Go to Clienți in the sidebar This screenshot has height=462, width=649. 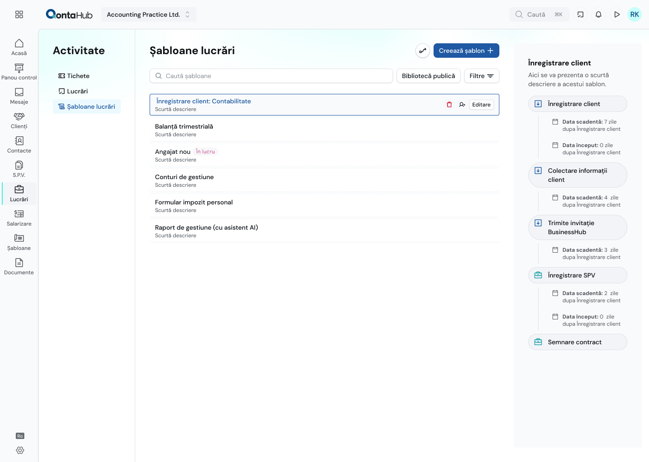(x=19, y=120)
